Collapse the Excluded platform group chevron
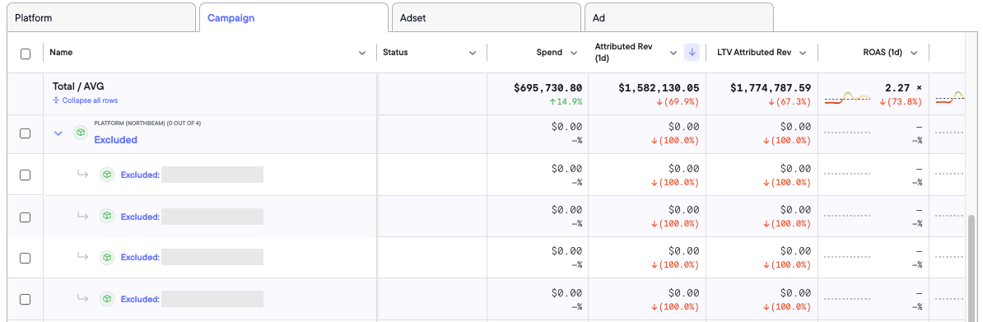Viewport: 983px width, 322px height. 58,133
